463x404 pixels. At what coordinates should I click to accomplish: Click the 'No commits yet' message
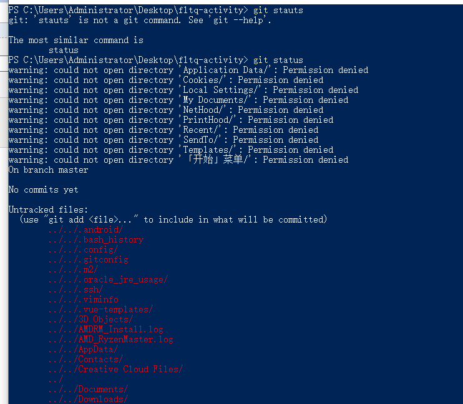tap(44, 190)
